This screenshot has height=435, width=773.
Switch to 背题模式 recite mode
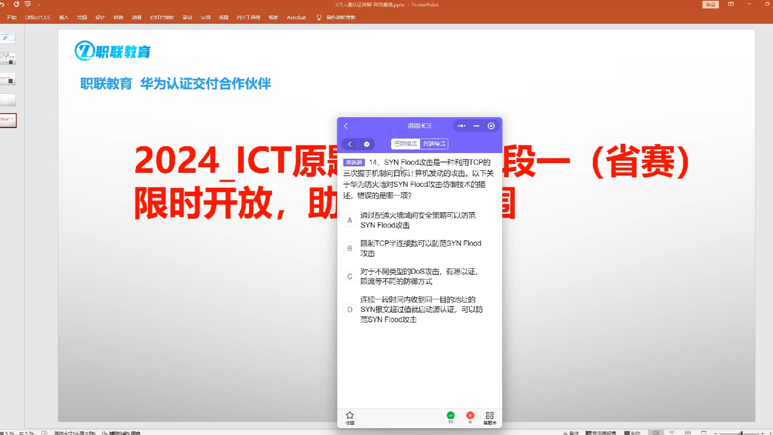pyautogui.click(x=434, y=144)
